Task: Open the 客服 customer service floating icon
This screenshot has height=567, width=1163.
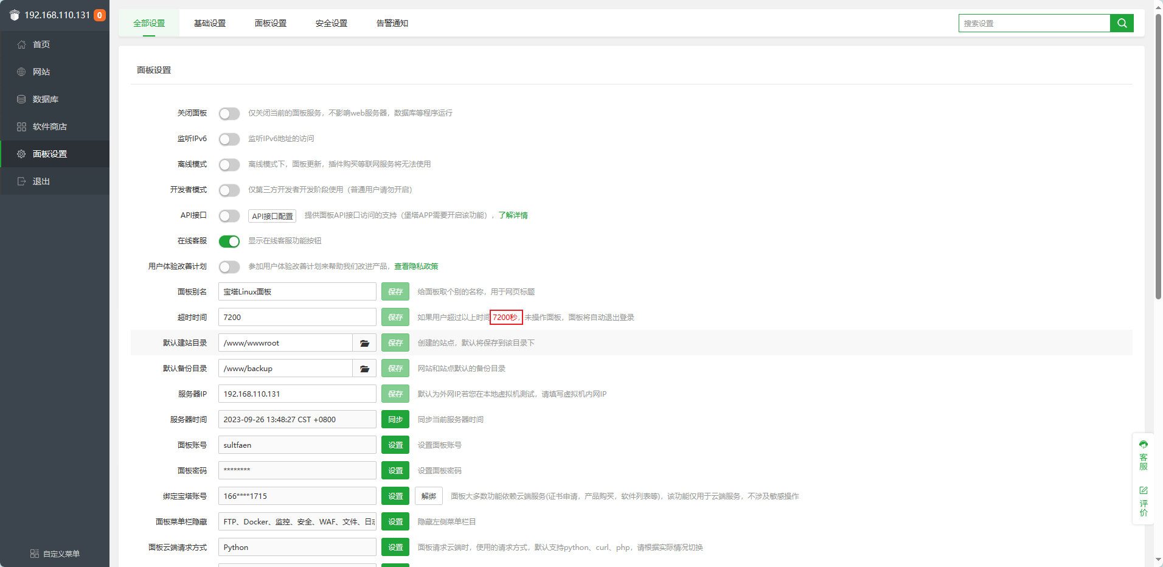Action: (x=1144, y=456)
